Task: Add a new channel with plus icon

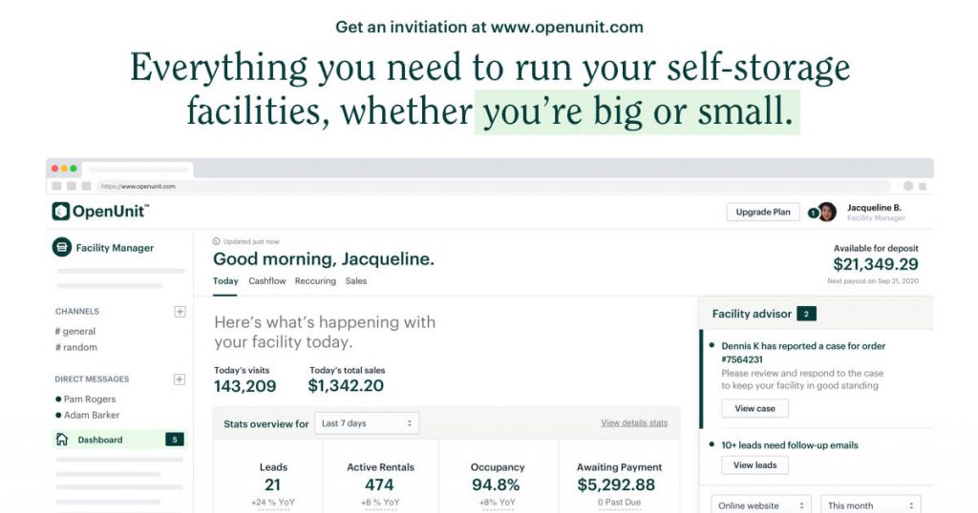Action: click(179, 312)
